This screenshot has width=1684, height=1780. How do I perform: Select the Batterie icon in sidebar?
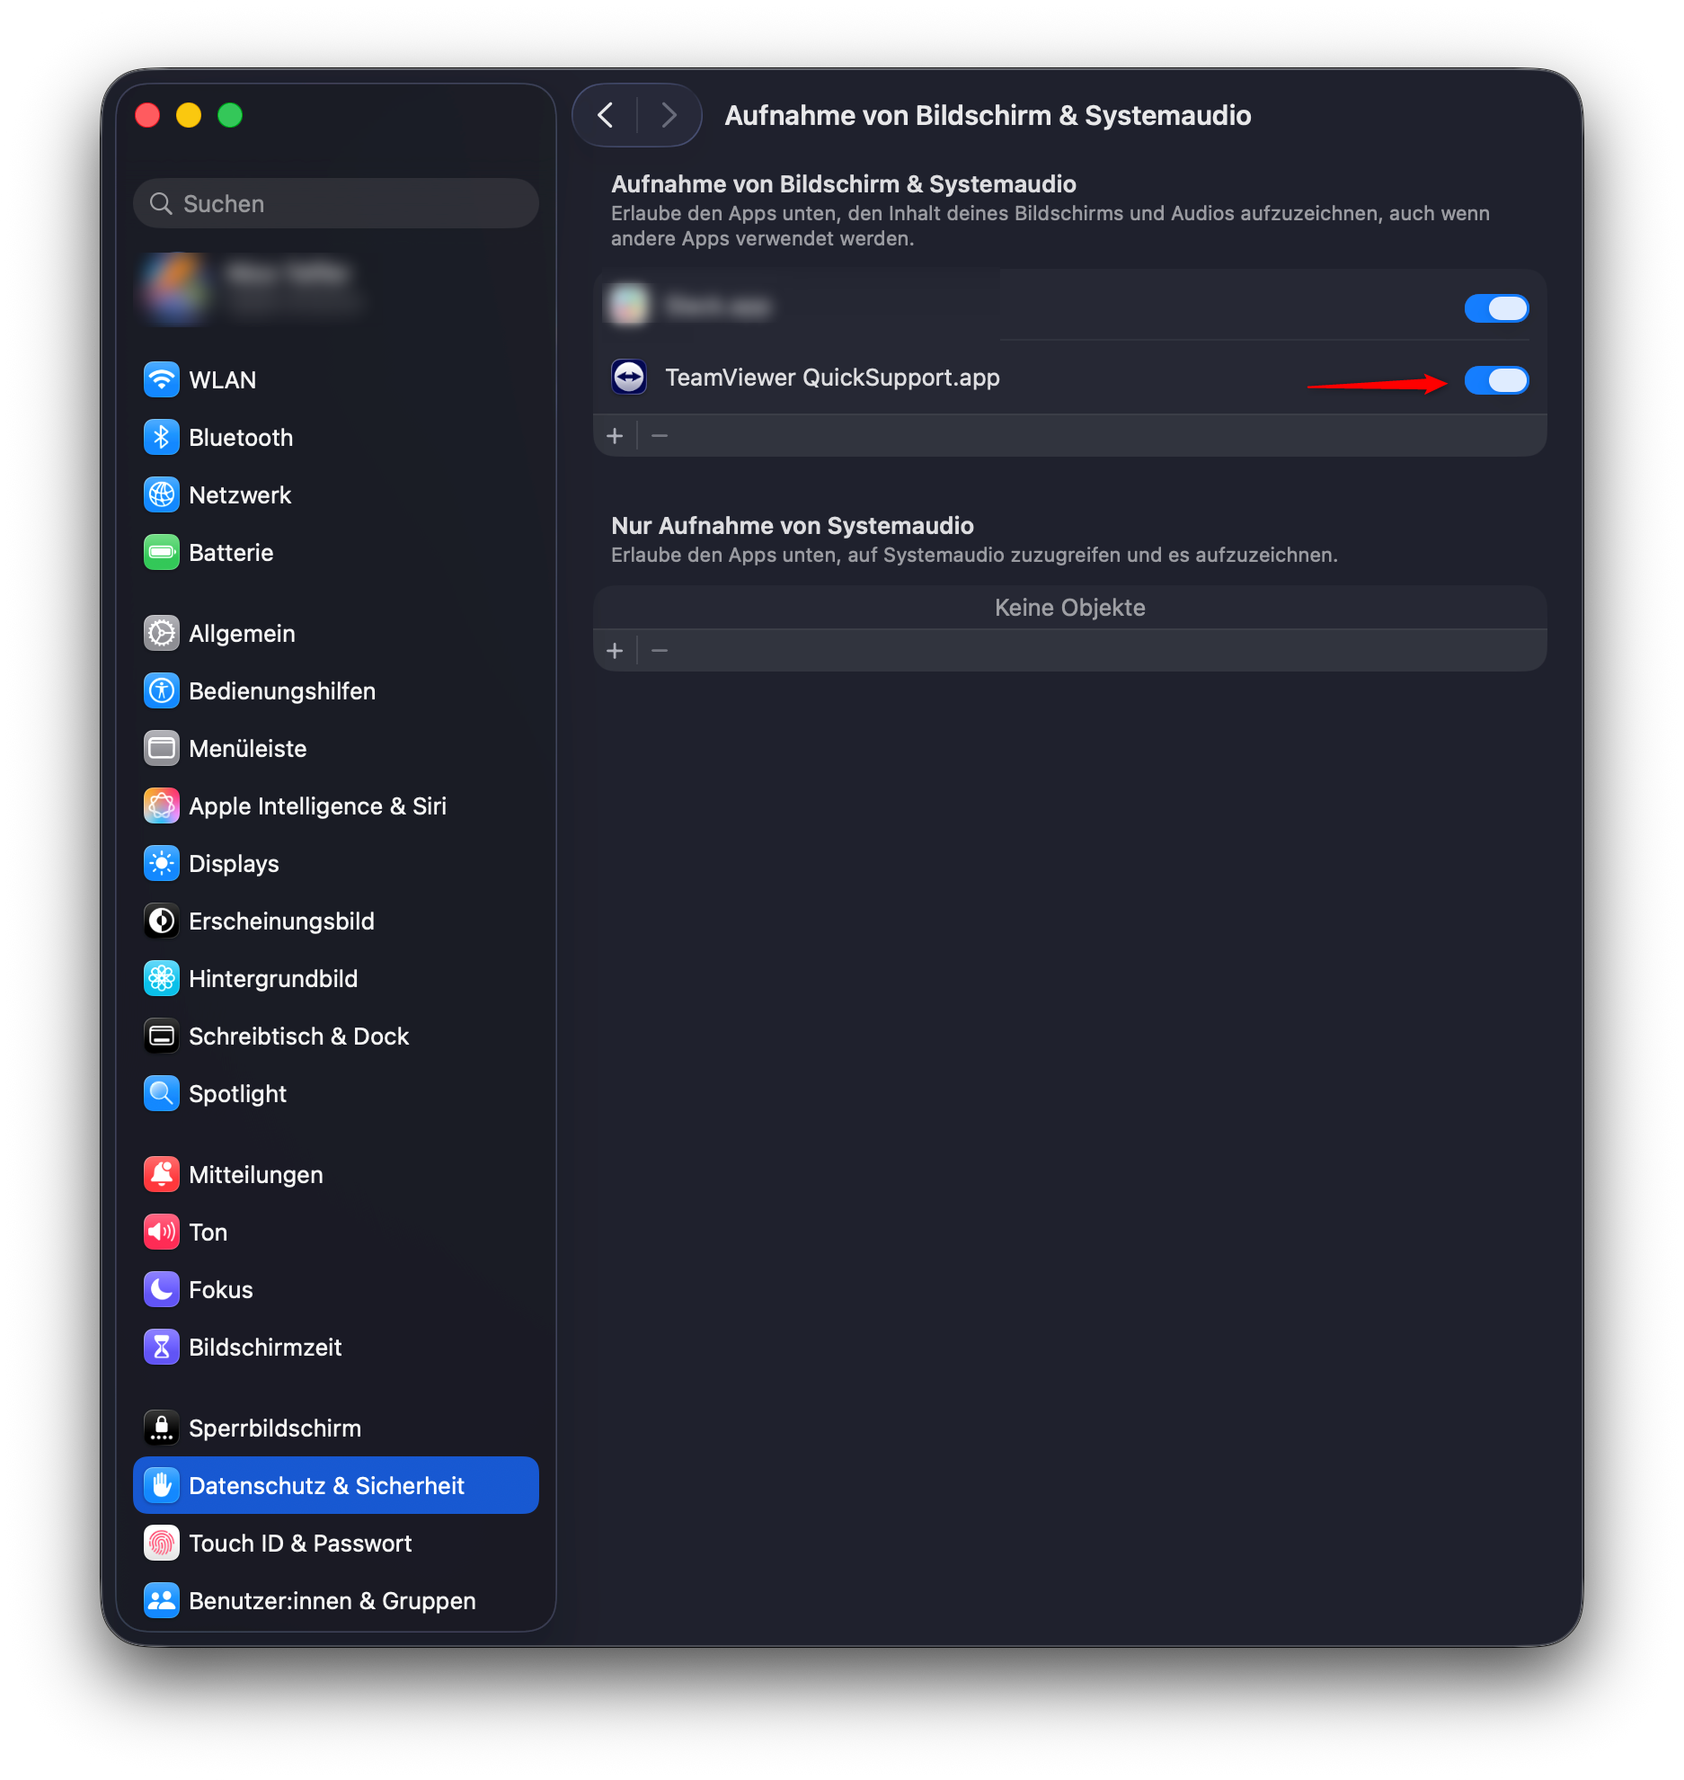162,552
